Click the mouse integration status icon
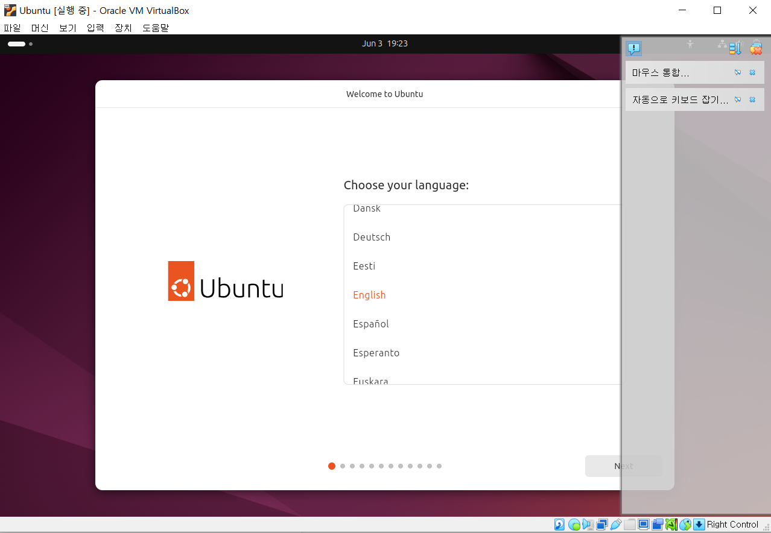 pyautogui.click(x=685, y=525)
